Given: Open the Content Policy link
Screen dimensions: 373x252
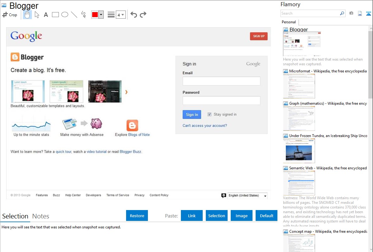Looking at the screenshot, I should (x=159, y=195).
